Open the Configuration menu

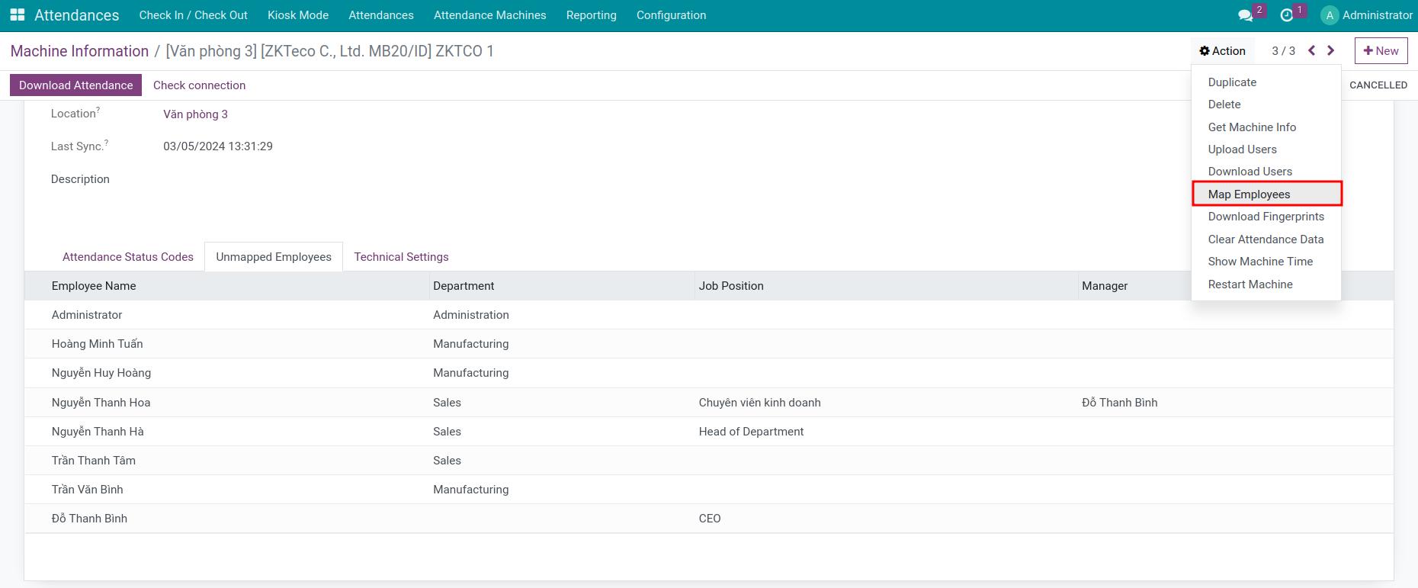671,15
